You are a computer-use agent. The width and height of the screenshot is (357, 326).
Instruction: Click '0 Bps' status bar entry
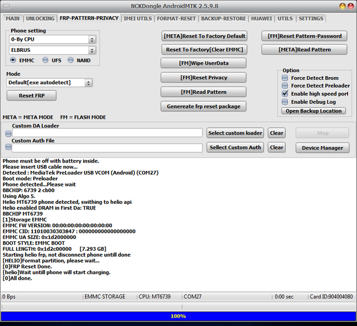click(9, 296)
